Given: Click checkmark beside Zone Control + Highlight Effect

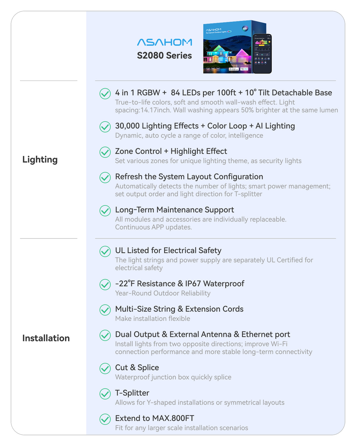Looking at the screenshot, I should tap(105, 152).
